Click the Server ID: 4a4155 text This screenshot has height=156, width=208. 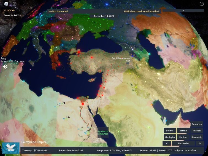pyautogui.click(x=12, y=15)
